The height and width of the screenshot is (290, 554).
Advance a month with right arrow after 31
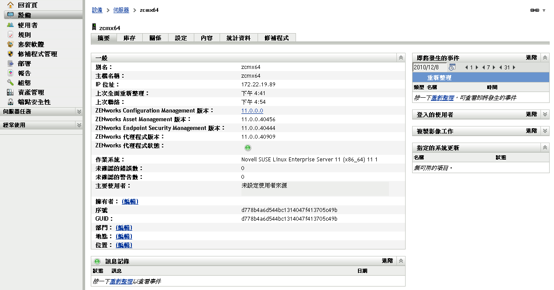(514, 68)
